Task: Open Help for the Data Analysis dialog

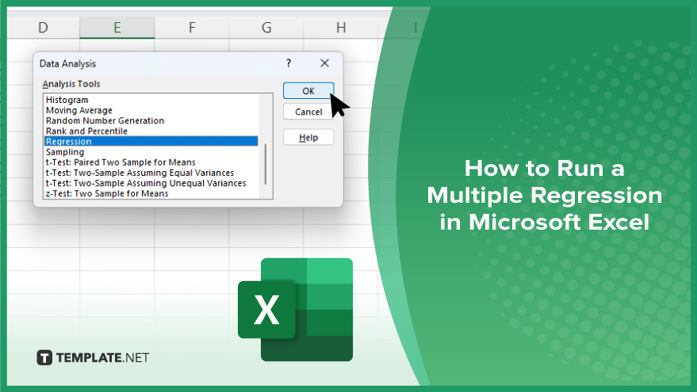Action: point(308,138)
